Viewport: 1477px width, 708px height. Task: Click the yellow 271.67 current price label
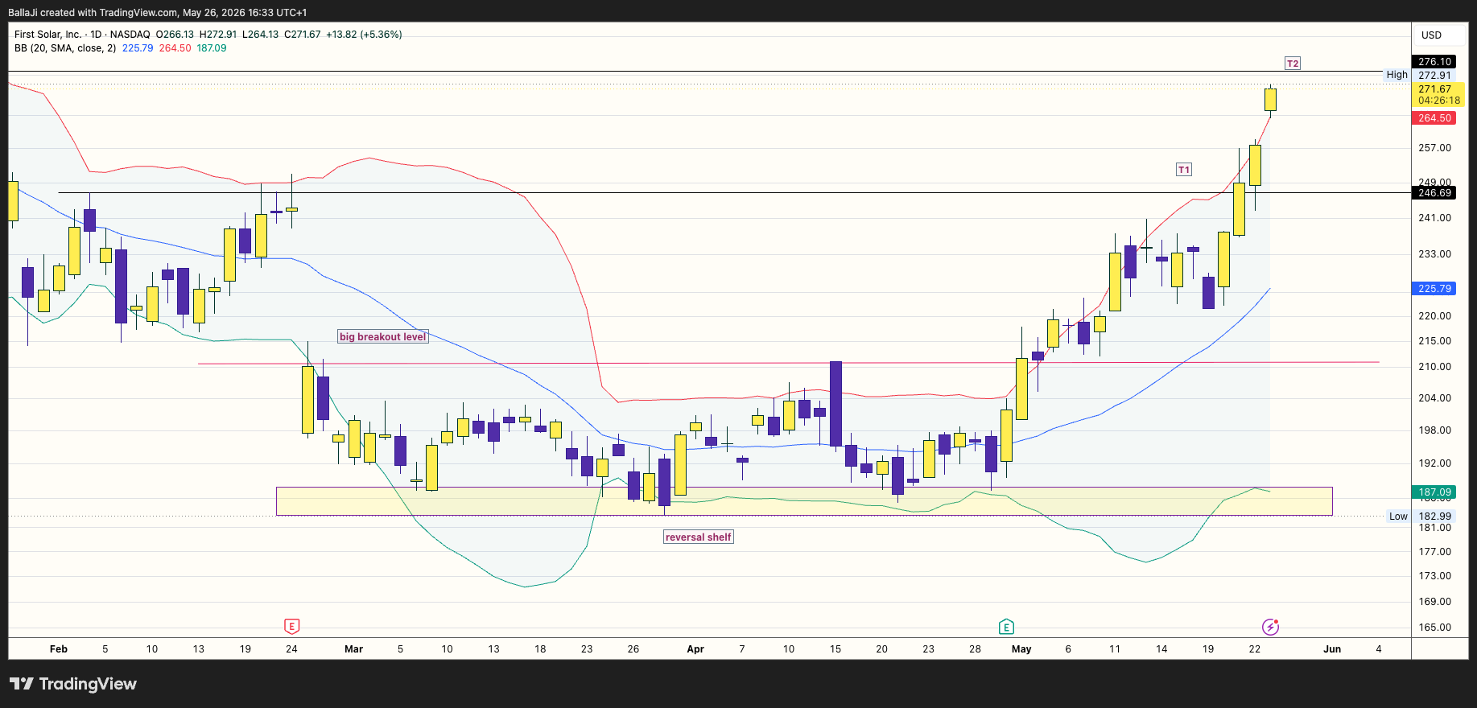click(x=1434, y=89)
